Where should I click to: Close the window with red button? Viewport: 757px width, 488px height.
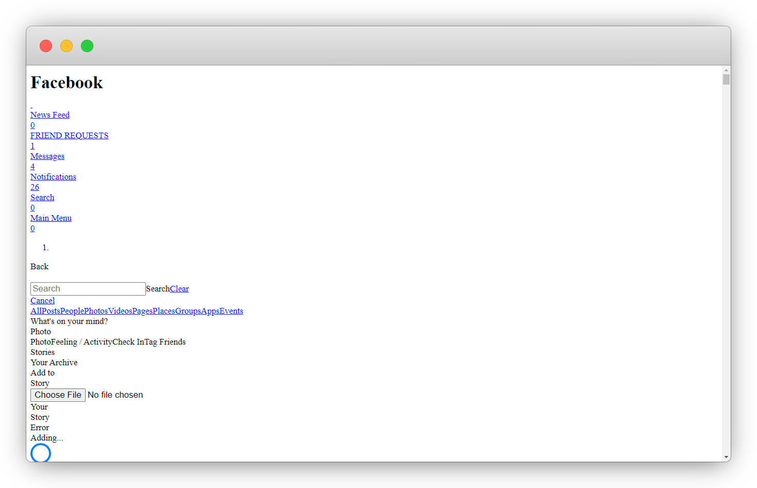[46, 46]
